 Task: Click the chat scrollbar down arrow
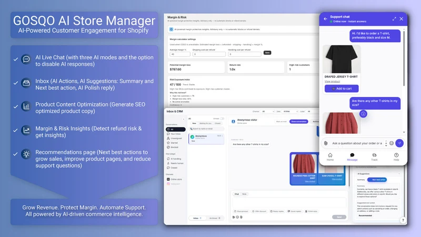(x=404, y=132)
